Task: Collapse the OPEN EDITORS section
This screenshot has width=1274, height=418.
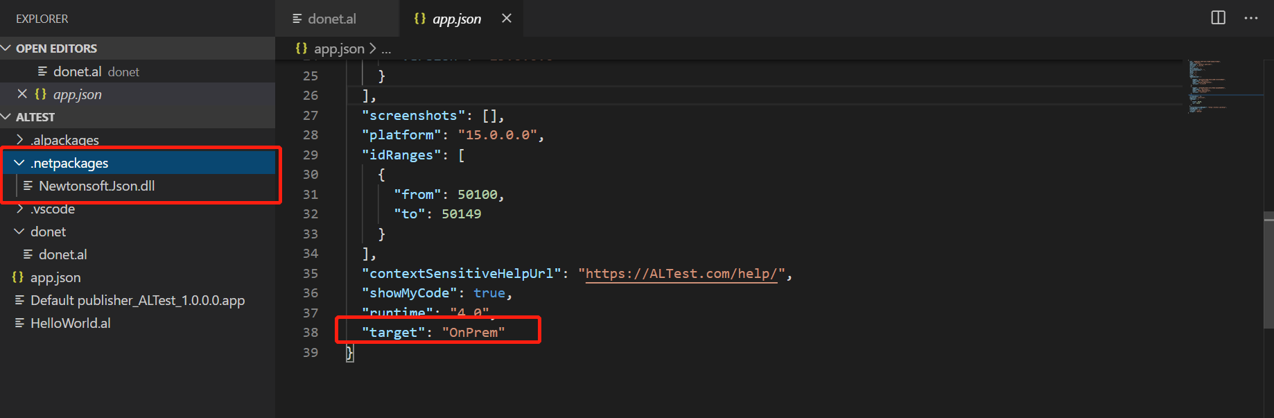Action: pos(6,48)
